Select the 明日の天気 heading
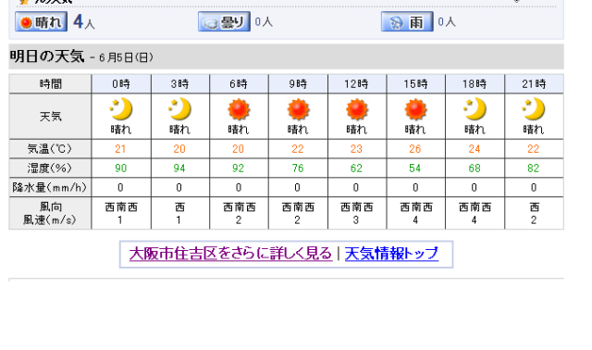The height and width of the screenshot is (350, 592). pos(47,56)
